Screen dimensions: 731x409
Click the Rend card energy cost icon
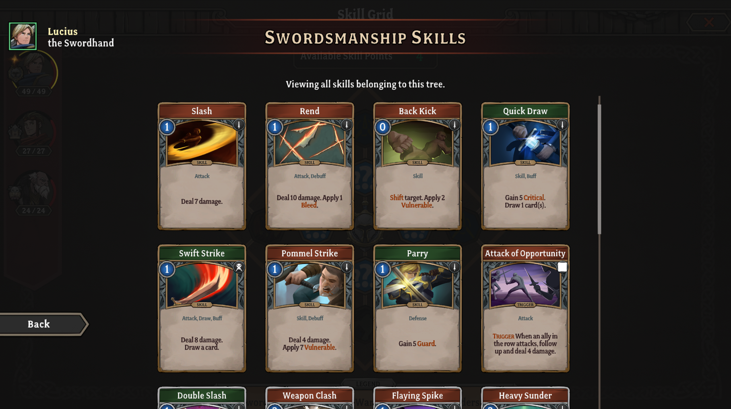coord(275,127)
